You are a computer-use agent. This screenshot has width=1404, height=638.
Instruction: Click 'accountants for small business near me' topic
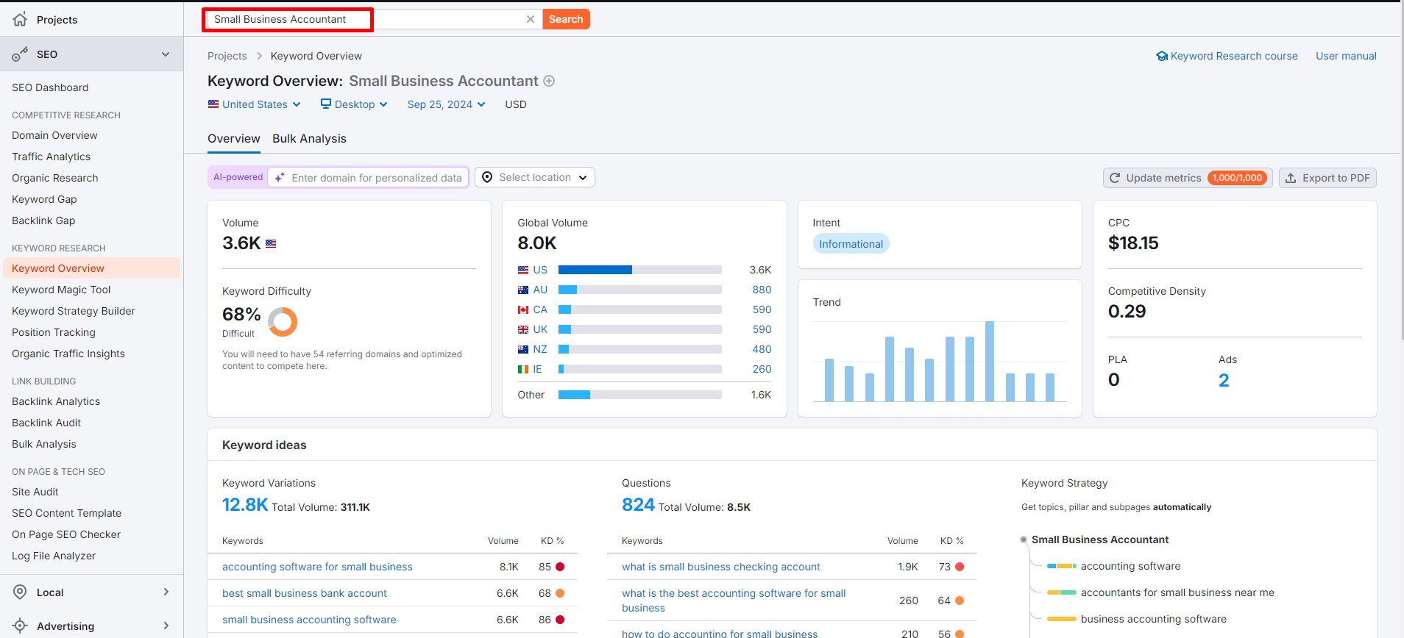click(1177, 592)
